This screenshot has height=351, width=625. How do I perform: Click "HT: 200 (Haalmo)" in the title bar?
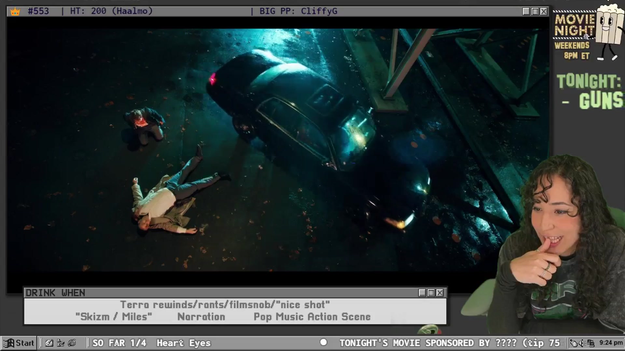(111, 11)
